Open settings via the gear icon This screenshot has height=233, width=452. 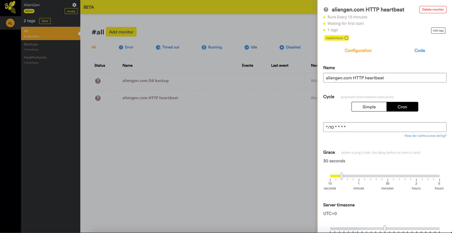click(74, 5)
